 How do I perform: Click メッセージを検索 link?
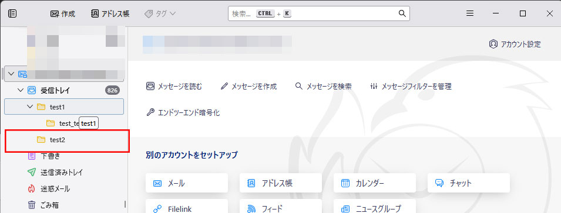[324, 86]
